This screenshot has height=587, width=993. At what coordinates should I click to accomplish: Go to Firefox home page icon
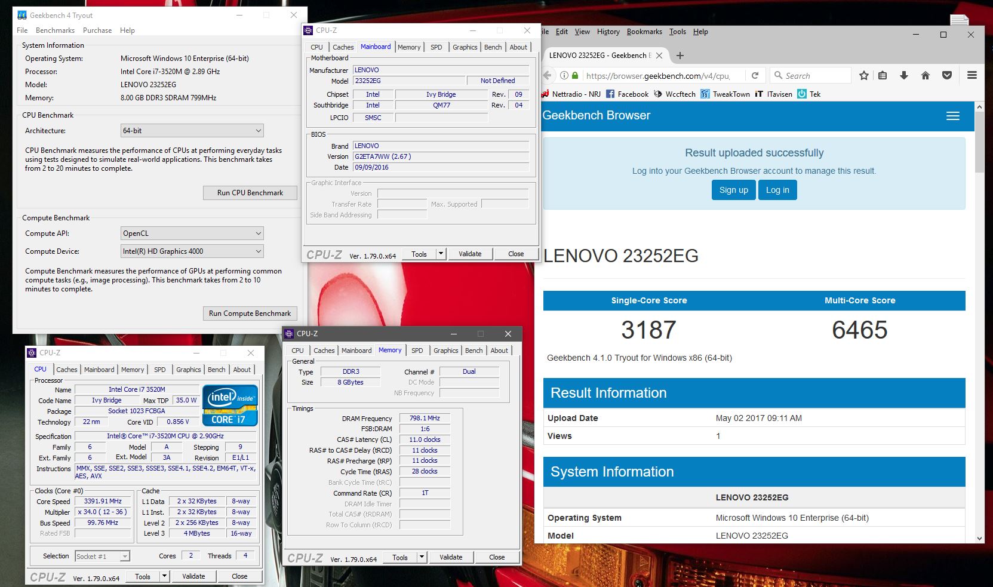(926, 75)
